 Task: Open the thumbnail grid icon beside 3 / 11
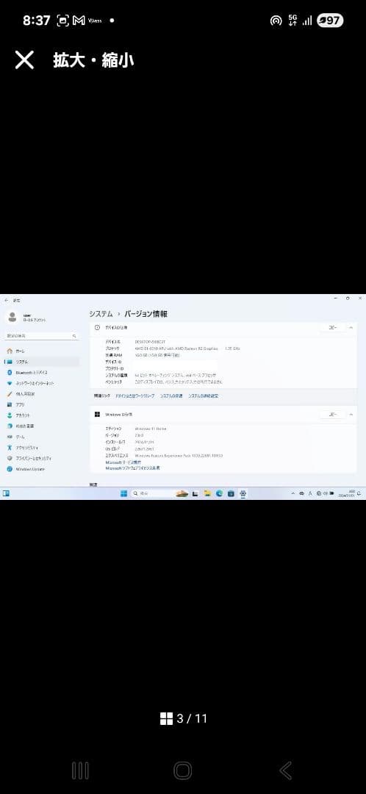tap(167, 718)
